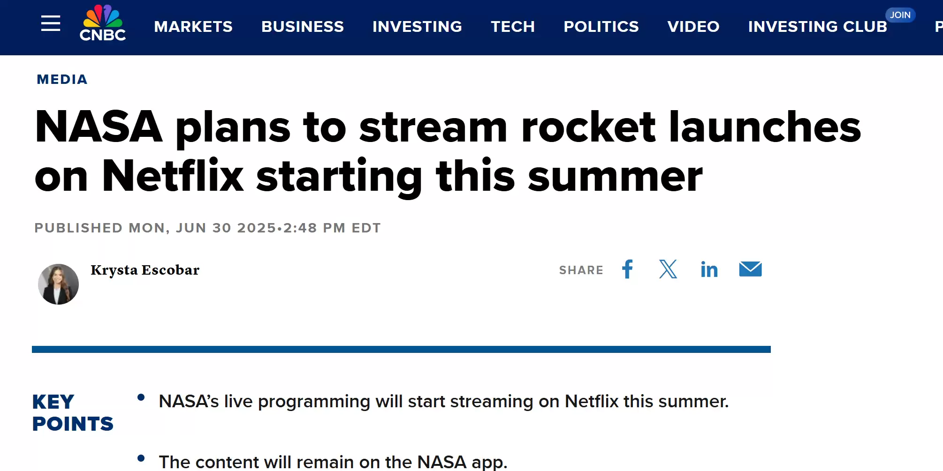Click the Join badge

tap(900, 15)
